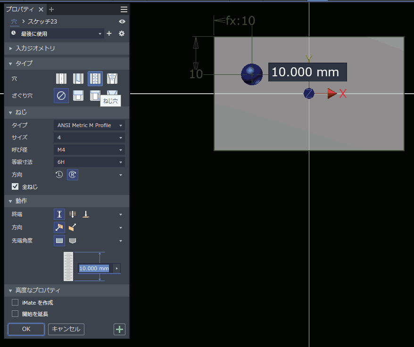Select the simple hole type icon

(61, 78)
